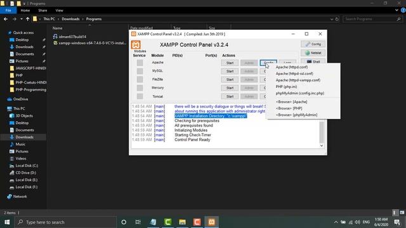Open PHP-Programming folder in sidebar
Viewport: 406px width, 228px height.
point(28,90)
